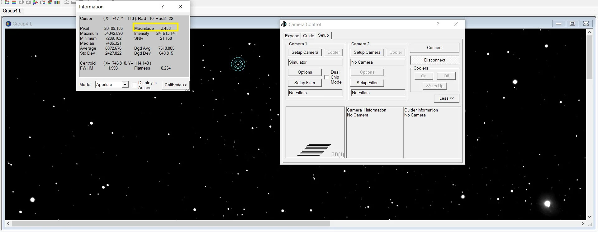598x232 pixels.
Task: Click the 3D(1) status preview box
Action: (x=315, y=132)
